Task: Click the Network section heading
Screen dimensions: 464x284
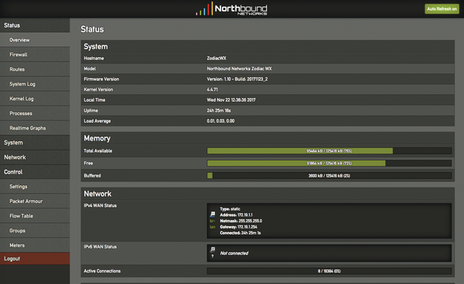Action: 97,194
